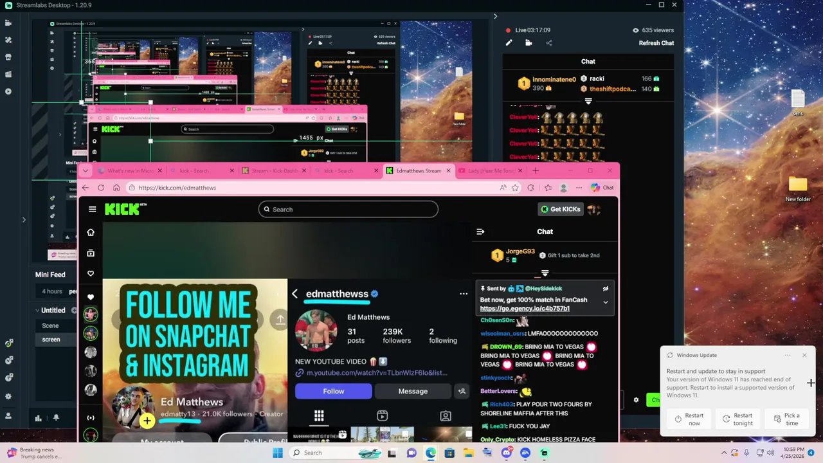Open Instagram profile three-dots menu

[464, 294]
